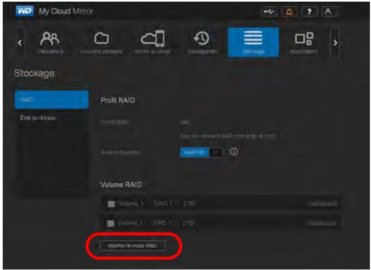The height and width of the screenshot is (270, 371).
Task: Click the Stockage page title
Action: pyautogui.click(x=34, y=73)
